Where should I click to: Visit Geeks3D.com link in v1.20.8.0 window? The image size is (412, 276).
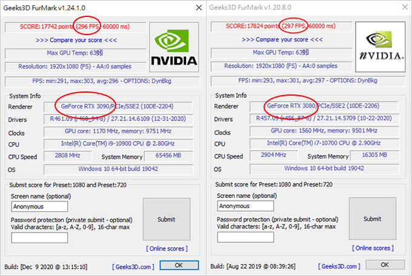click(339, 266)
